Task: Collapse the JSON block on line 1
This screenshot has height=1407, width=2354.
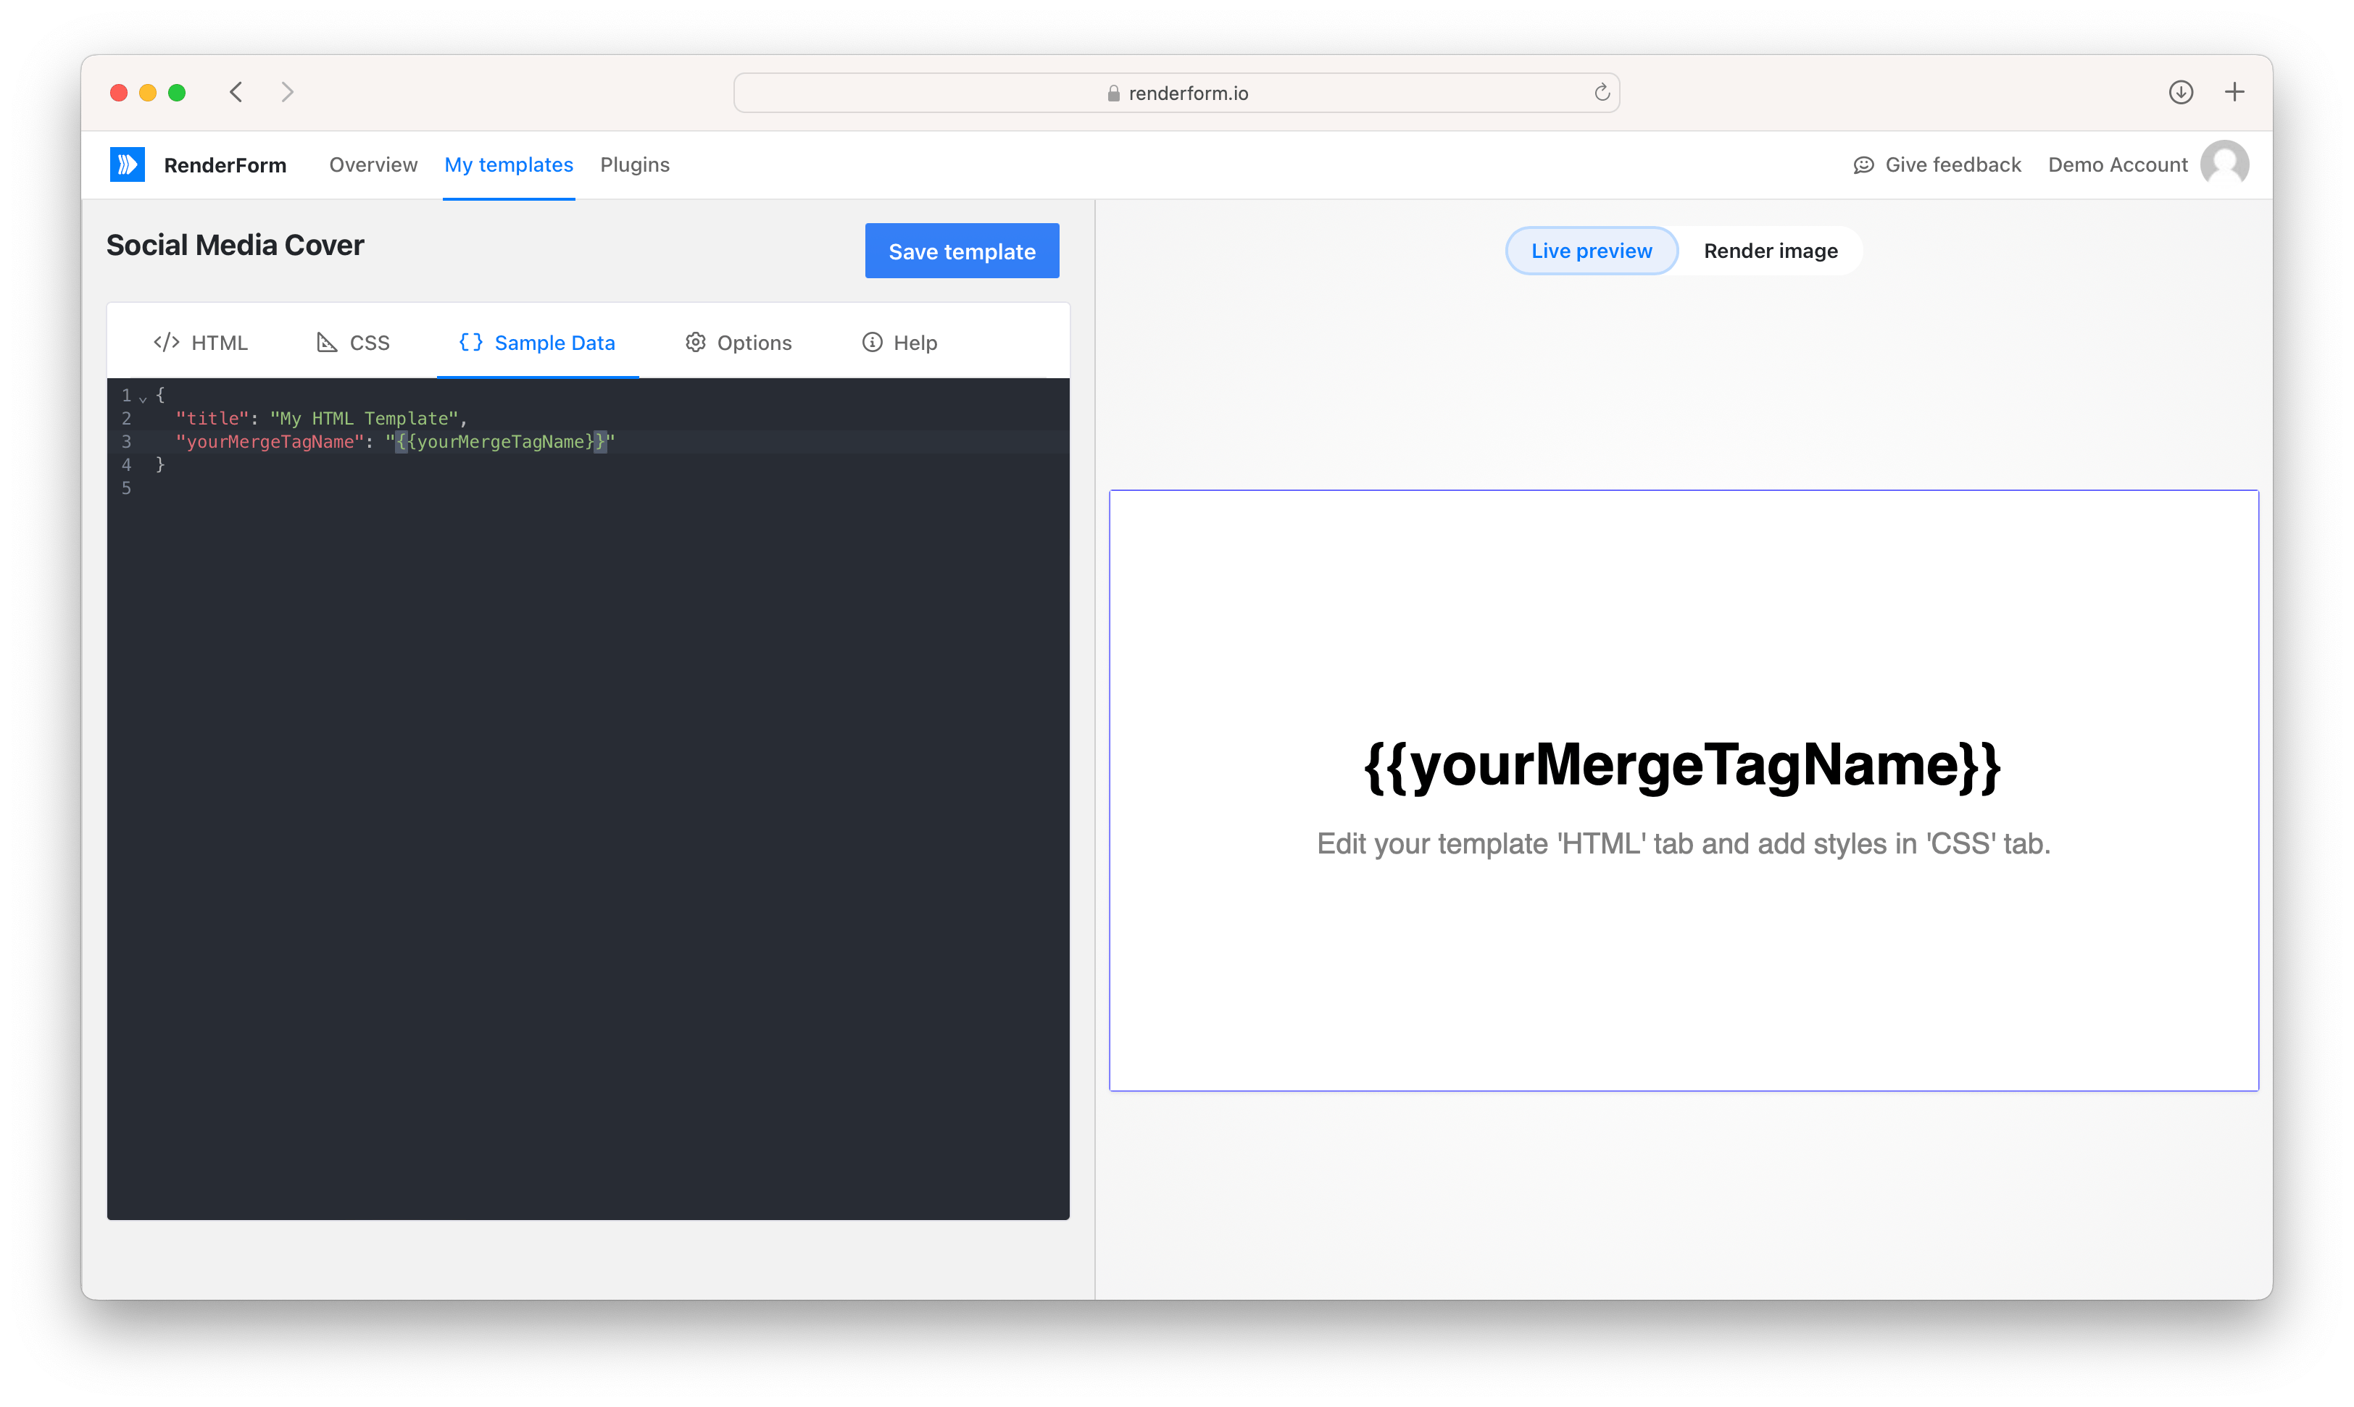Action: tap(144, 398)
